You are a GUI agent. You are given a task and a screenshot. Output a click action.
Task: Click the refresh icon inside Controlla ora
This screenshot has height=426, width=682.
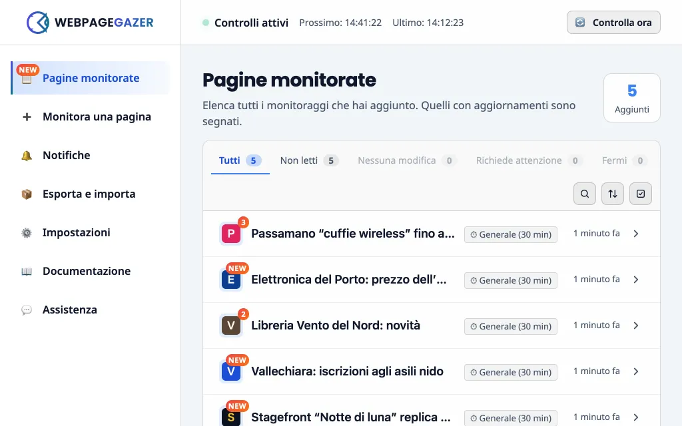[x=580, y=23]
